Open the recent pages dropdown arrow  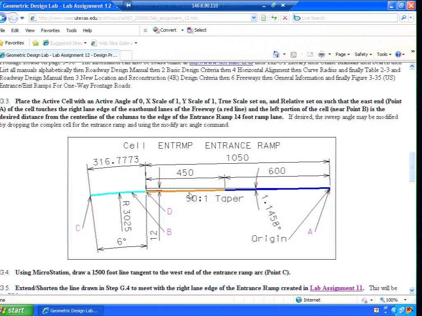tap(22, 18)
